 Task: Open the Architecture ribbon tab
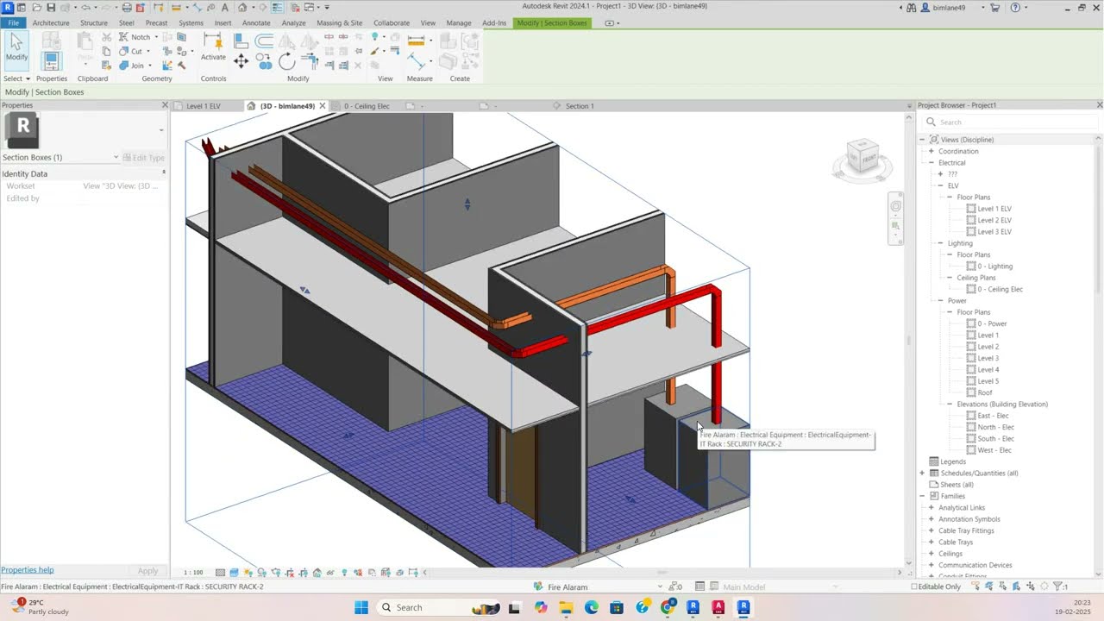pos(51,22)
